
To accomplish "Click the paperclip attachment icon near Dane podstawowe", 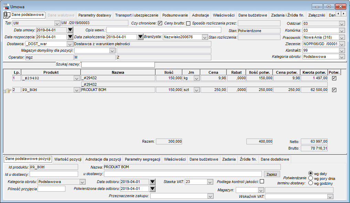I will pyautogui.click(x=7, y=15).
